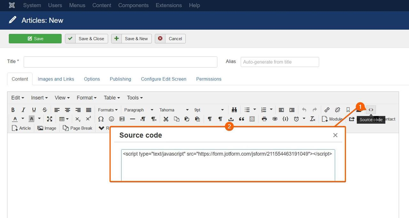The image size is (409, 218).
Task: Apply superscript formatting
Action: (88, 119)
